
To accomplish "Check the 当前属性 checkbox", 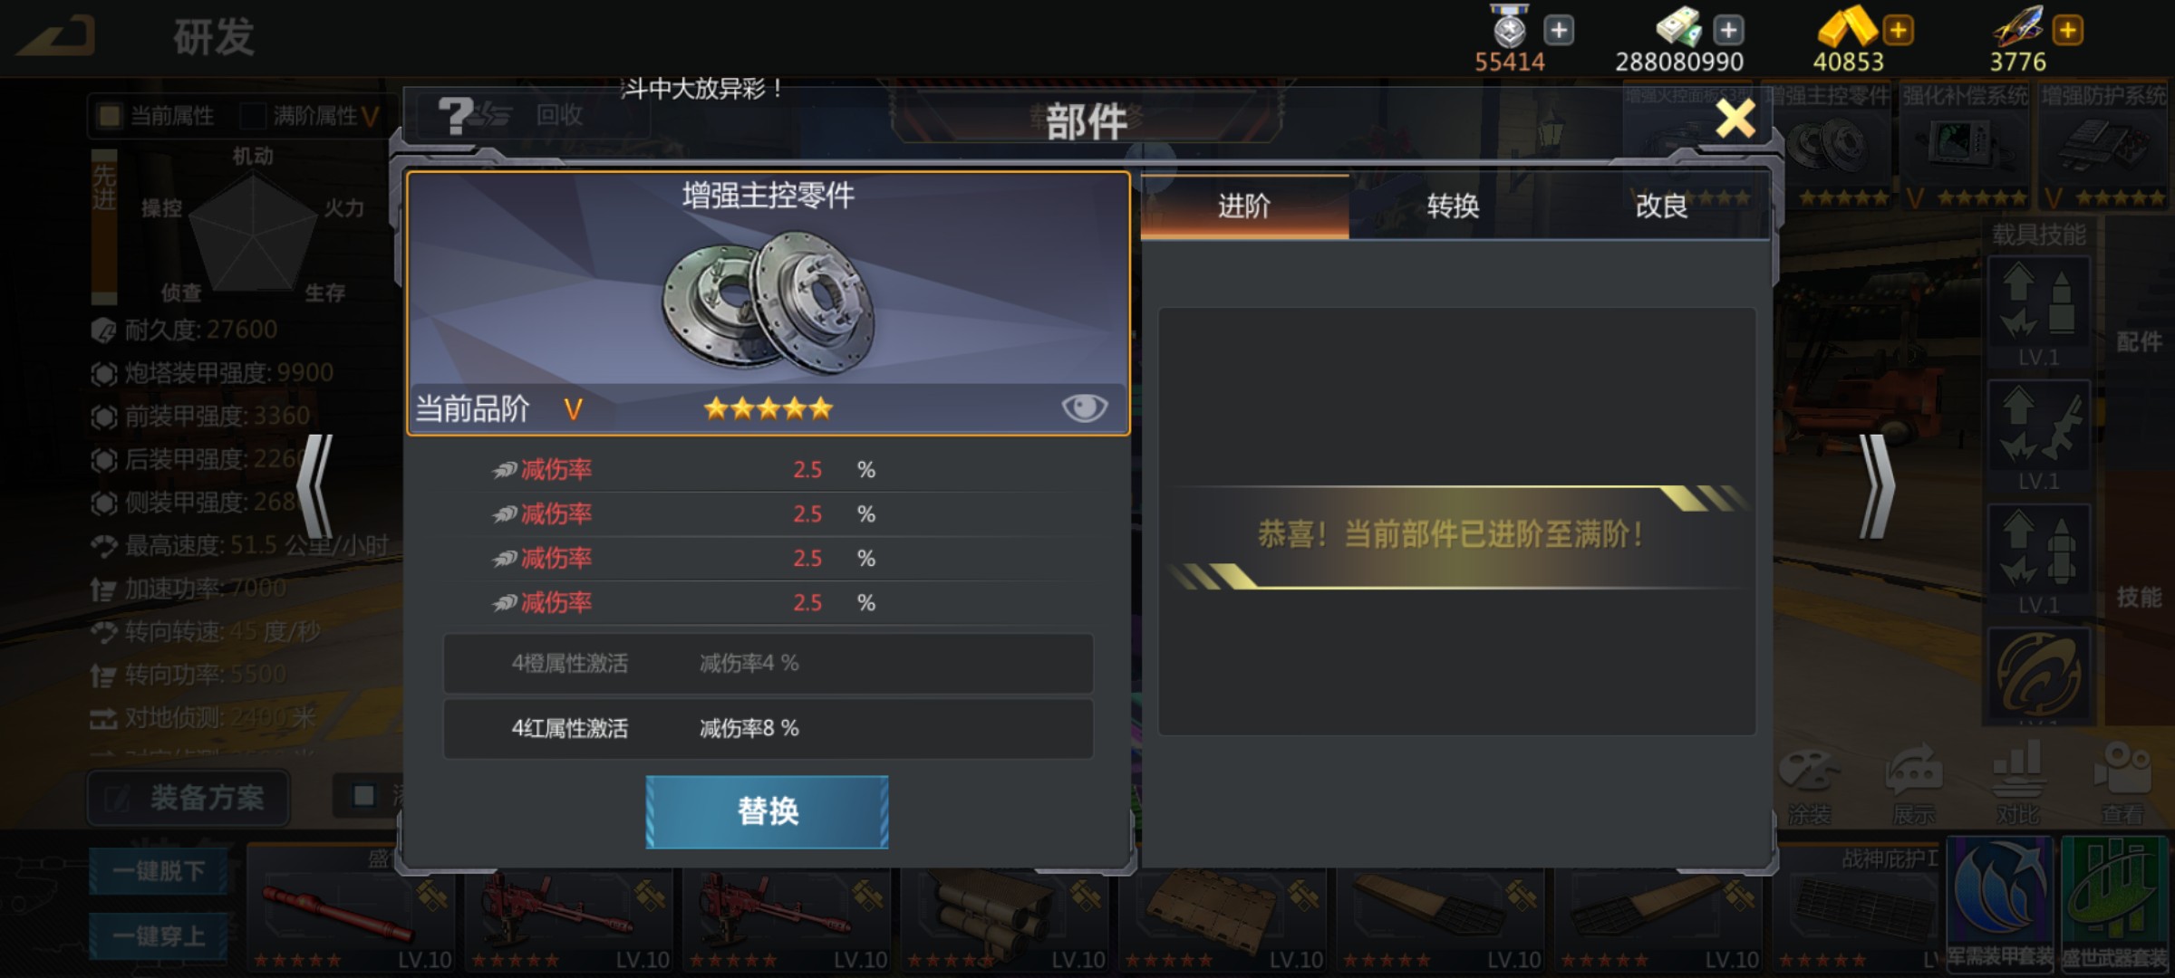I will [x=110, y=116].
